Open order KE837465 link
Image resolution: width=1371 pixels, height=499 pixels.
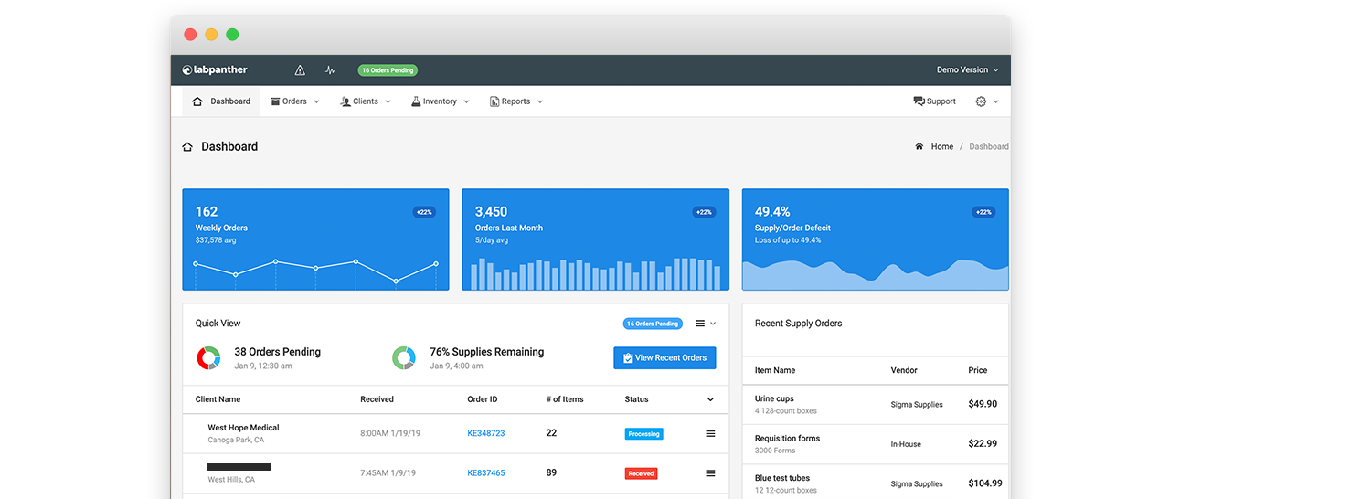pos(486,473)
